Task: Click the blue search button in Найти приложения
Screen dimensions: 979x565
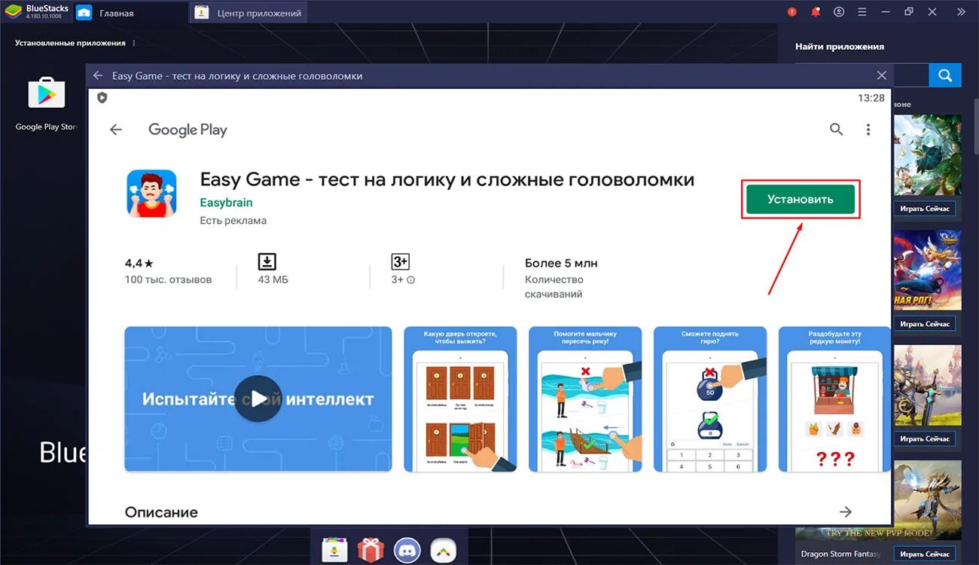Action: [945, 75]
